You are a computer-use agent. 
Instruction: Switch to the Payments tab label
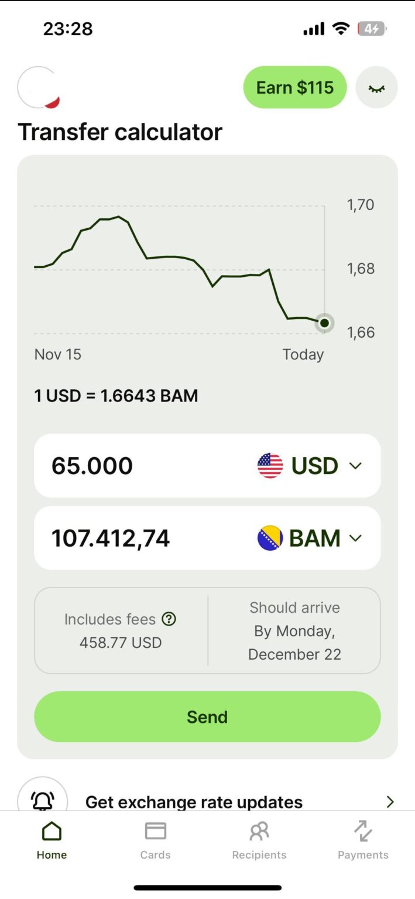pos(363,855)
